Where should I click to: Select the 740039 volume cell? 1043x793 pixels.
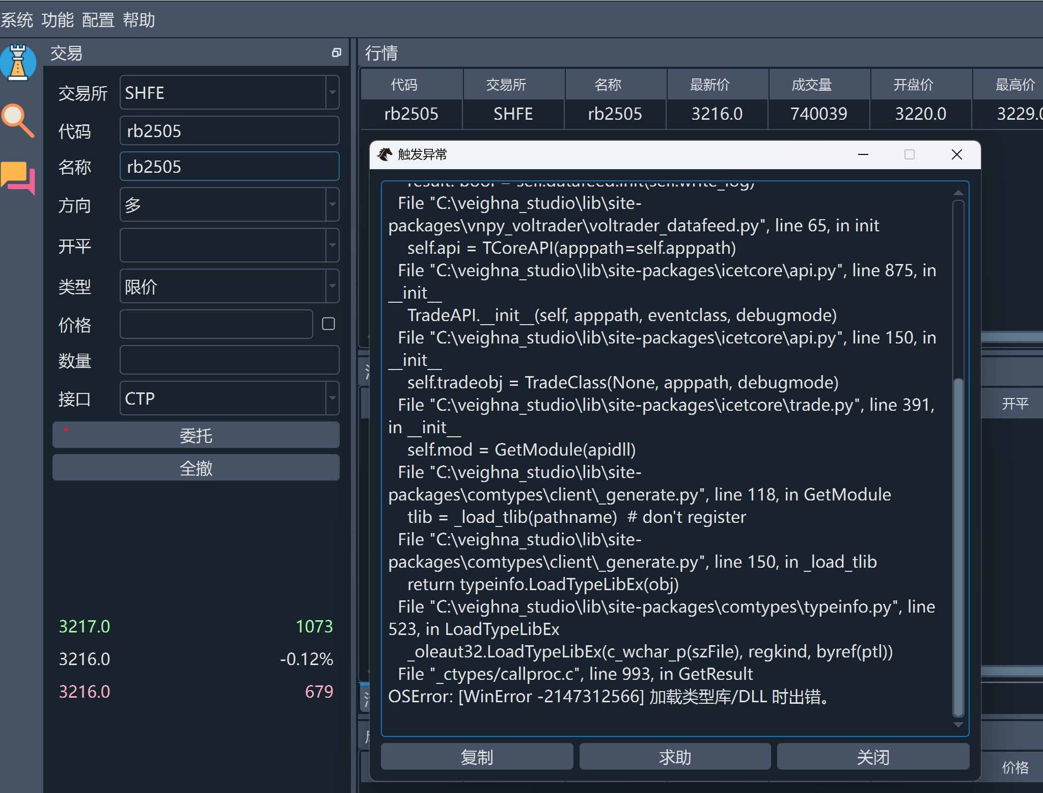[819, 114]
